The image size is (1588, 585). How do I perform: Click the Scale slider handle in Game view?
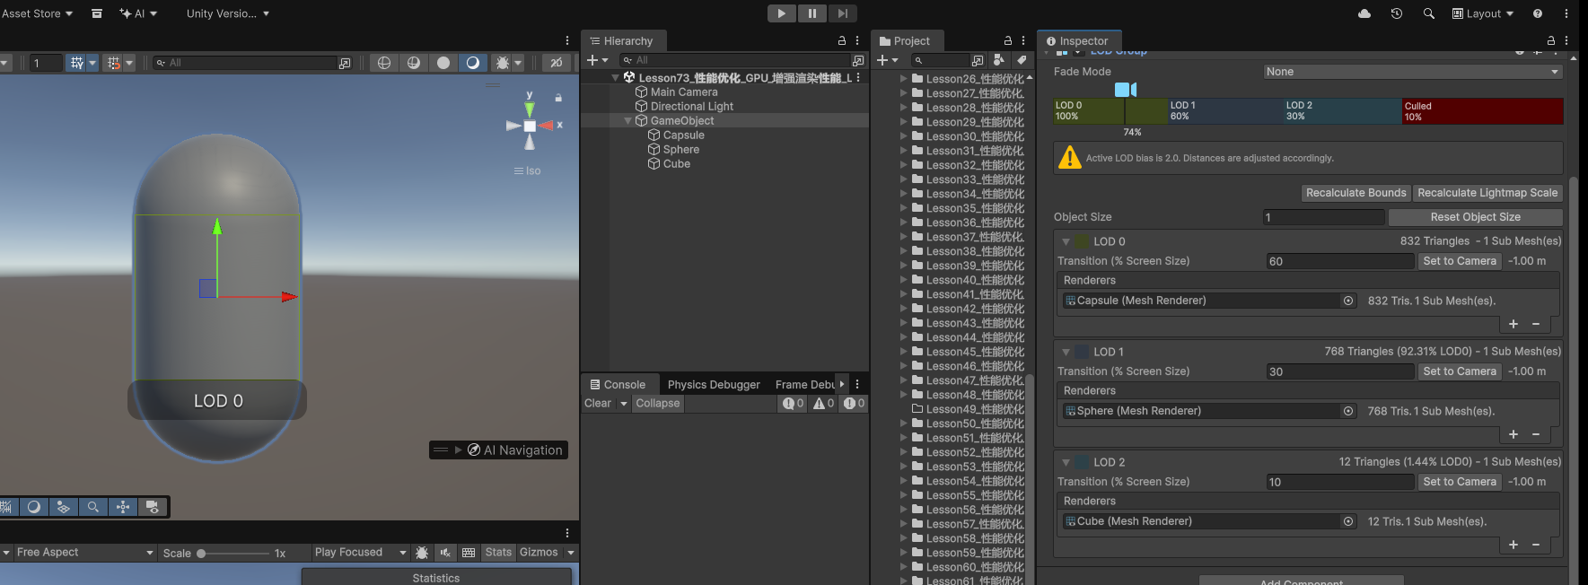(202, 554)
